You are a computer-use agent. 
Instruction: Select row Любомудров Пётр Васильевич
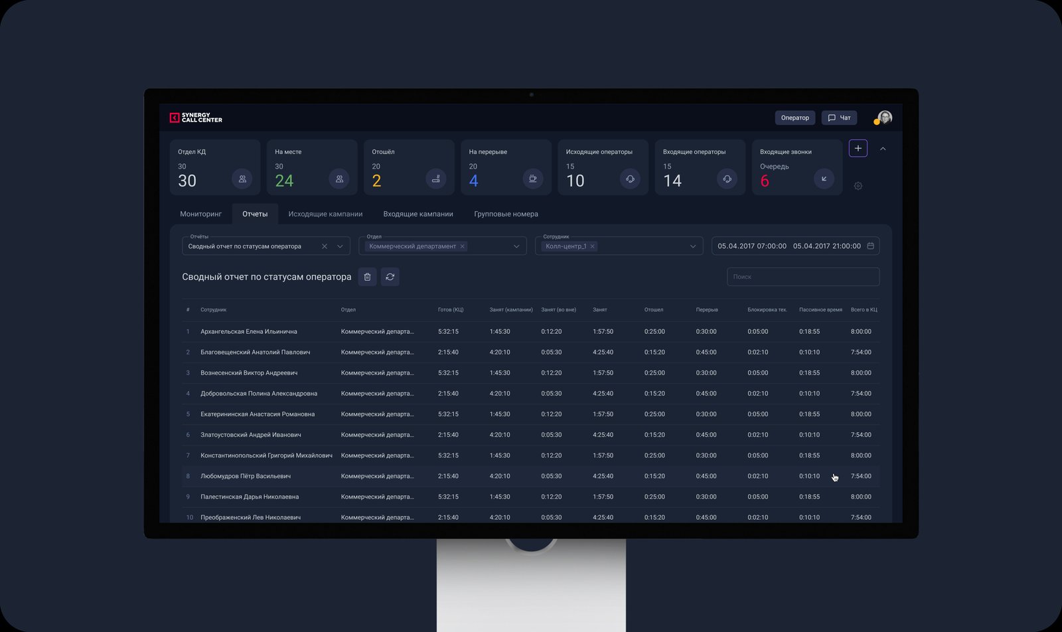531,476
